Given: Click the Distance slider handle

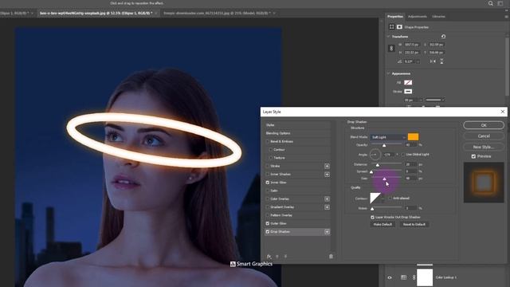Looking at the screenshot, I should coord(377,165).
